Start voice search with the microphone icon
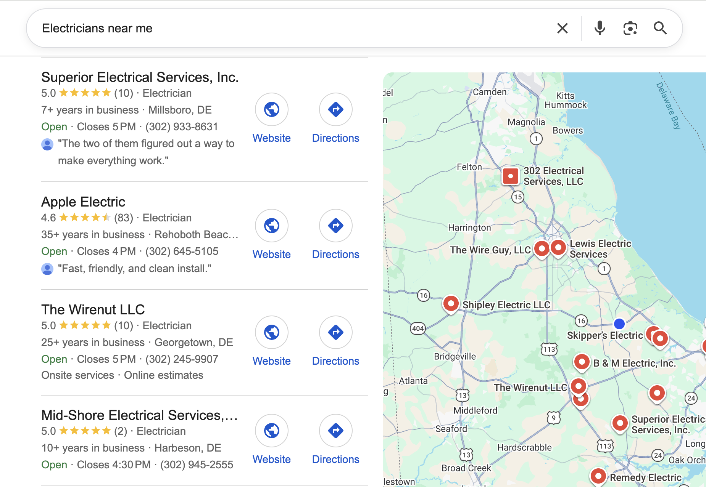 coord(600,28)
